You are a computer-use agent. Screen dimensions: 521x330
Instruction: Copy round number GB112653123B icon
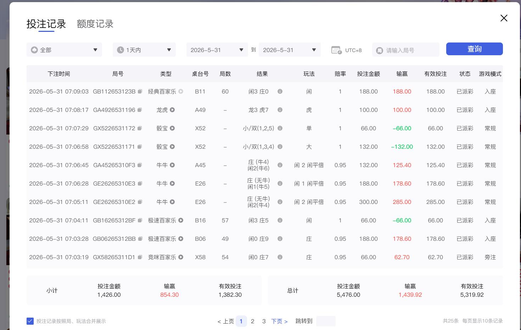pos(140,91)
